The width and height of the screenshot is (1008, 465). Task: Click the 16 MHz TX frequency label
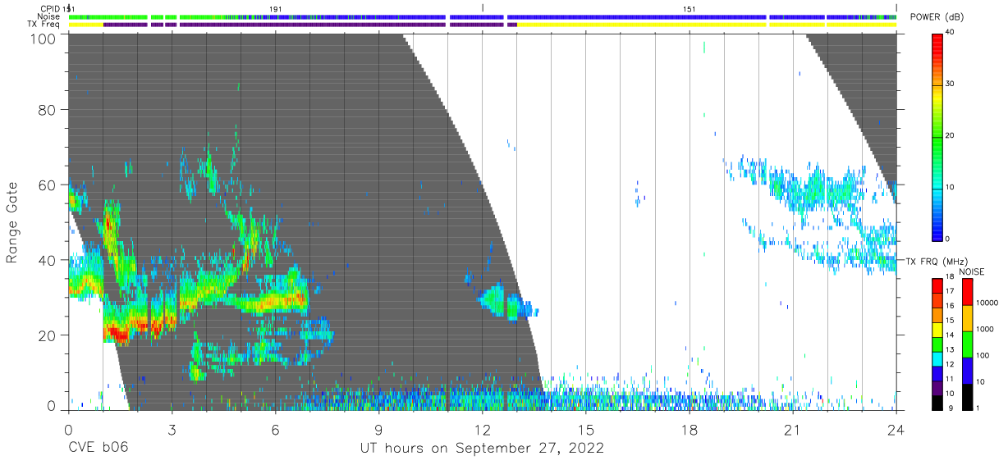[950, 306]
